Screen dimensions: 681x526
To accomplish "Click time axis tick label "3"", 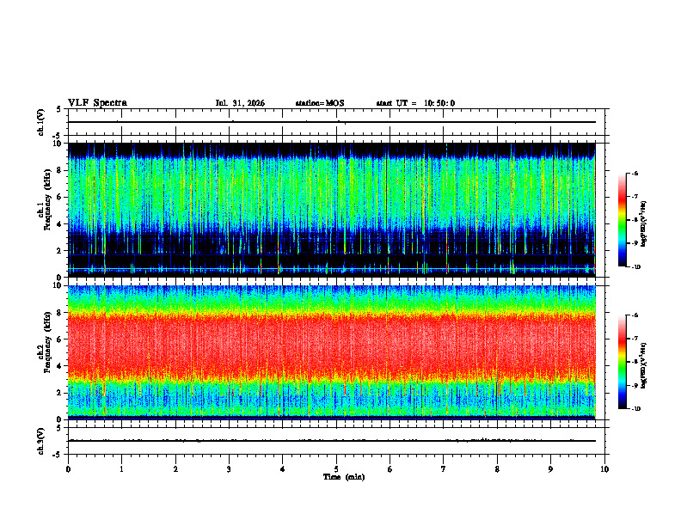I will click(x=229, y=469).
